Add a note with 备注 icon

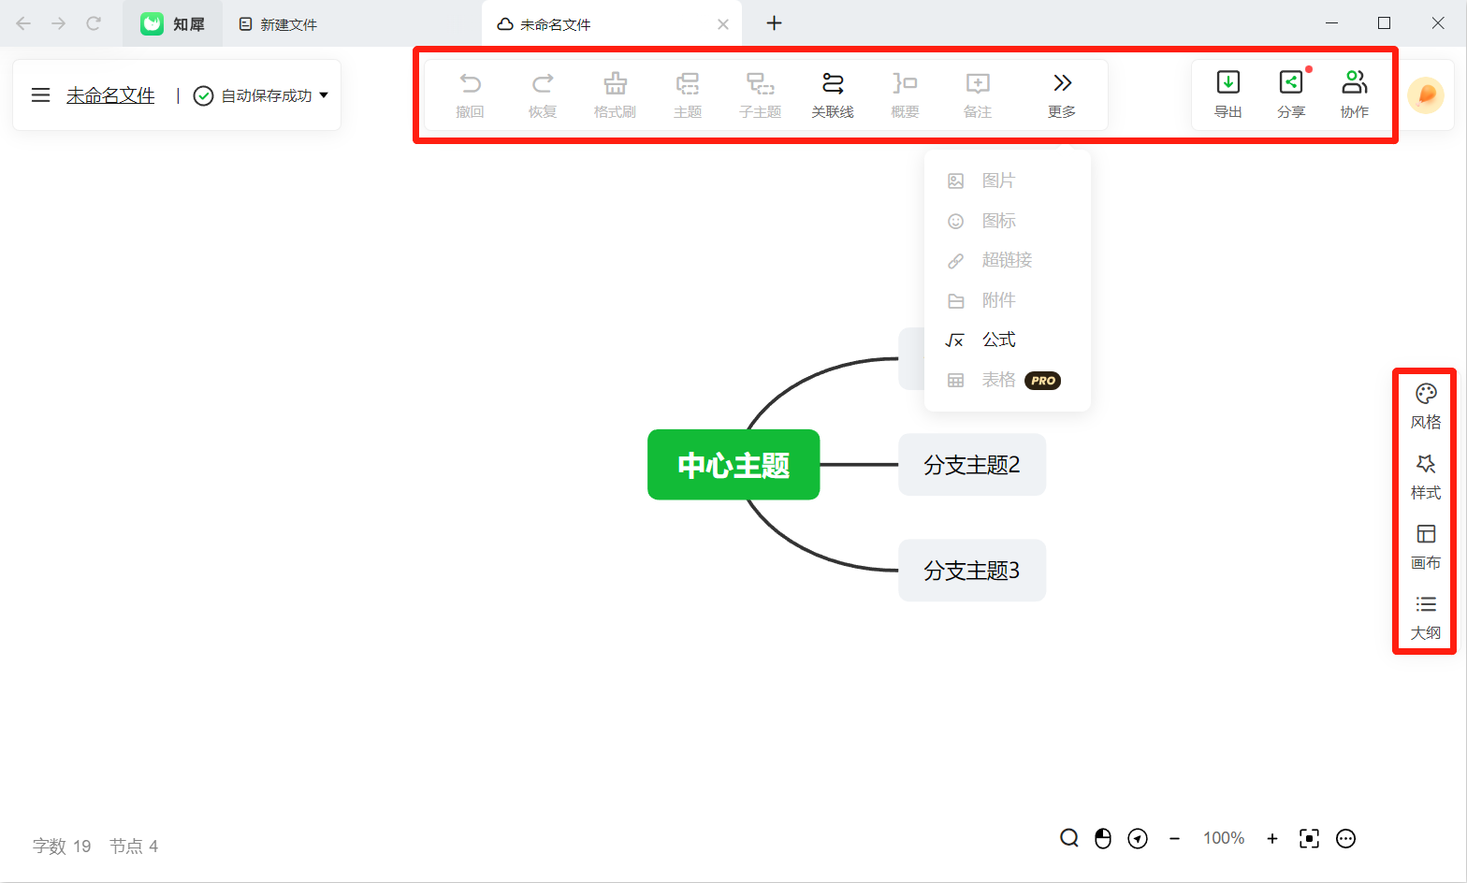tap(978, 94)
